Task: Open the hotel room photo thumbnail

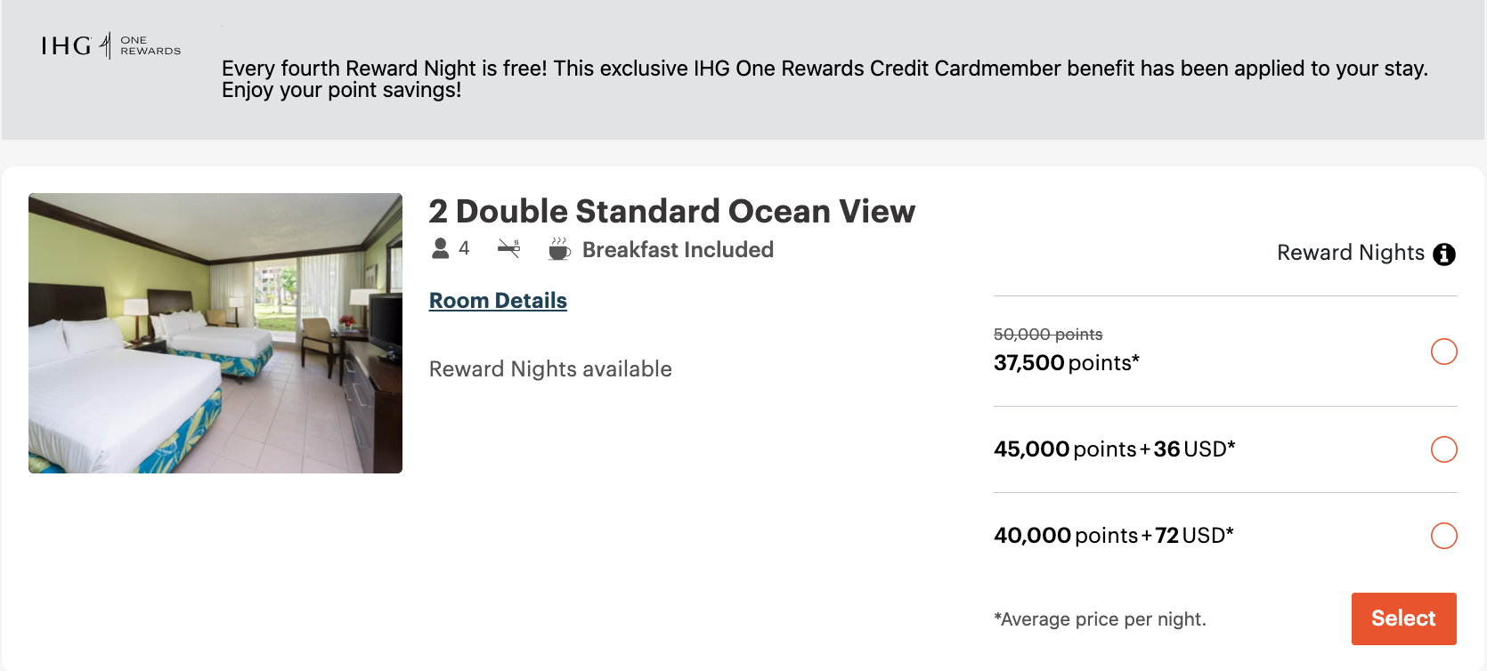Action: pyautogui.click(x=215, y=333)
